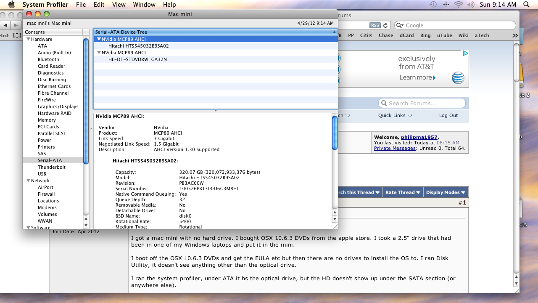
Task: Open the Window menu
Action: [x=144, y=5]
